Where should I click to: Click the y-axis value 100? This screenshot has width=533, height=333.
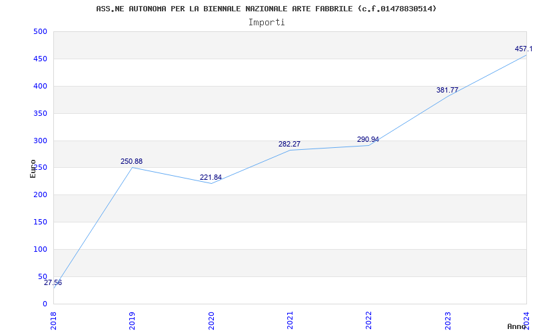40,249
